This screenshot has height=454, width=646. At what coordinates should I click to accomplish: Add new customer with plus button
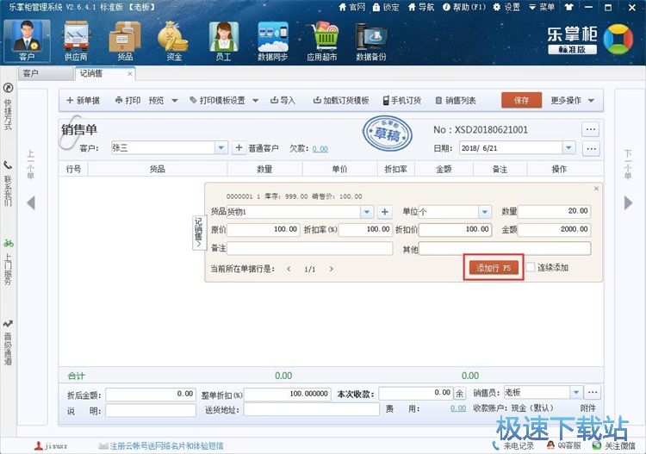pyautogui.click(x=239, y=147)
